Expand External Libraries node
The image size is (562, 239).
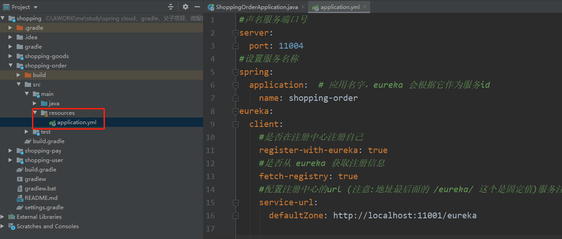(x=3, y=217)
